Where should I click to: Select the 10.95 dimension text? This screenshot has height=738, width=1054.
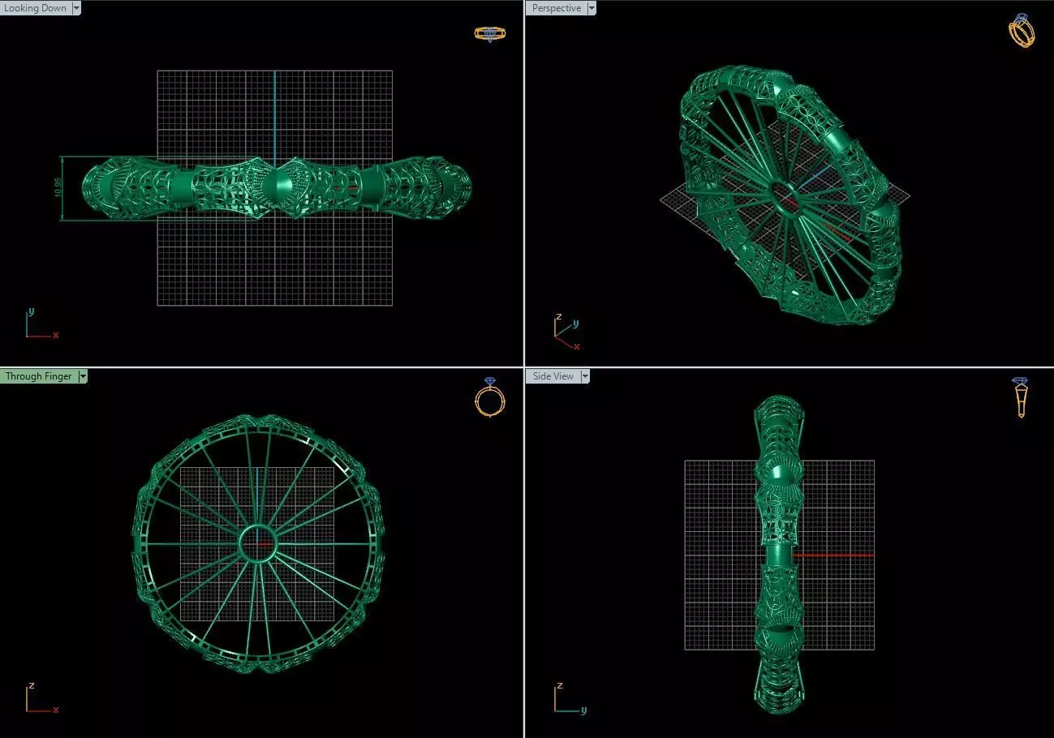(x=57, y=188)
